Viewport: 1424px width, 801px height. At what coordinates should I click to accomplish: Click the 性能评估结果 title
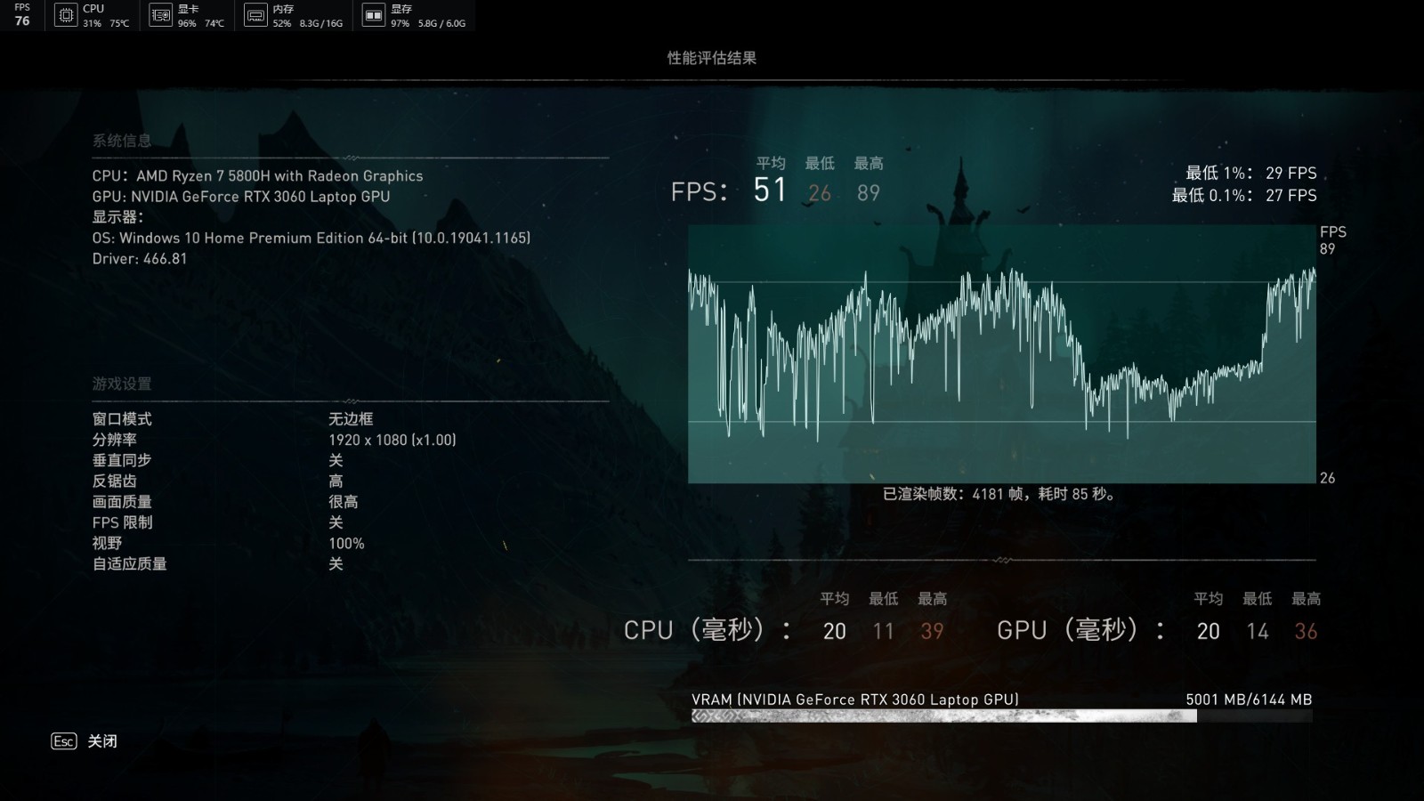[712, 58]
